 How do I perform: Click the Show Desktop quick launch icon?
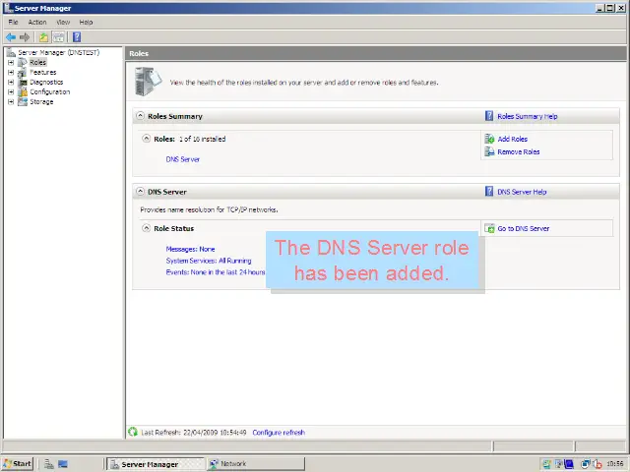63,464
